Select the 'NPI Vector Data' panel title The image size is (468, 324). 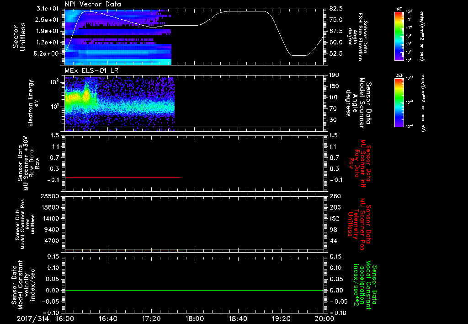(x=93, y=4)
